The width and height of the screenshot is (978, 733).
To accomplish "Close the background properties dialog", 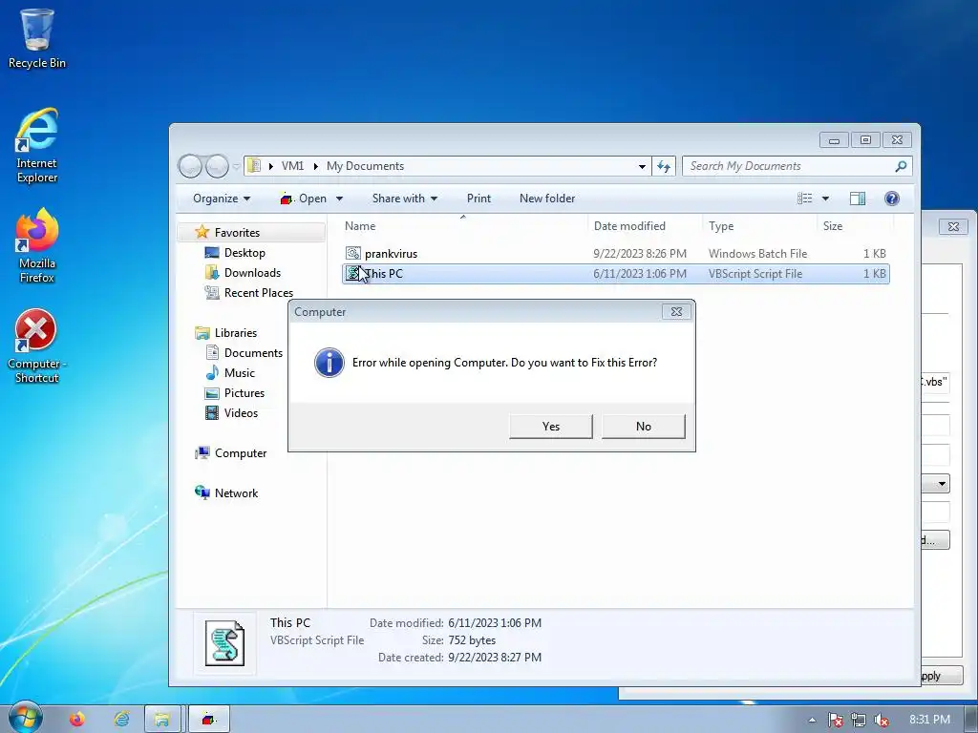I will coord(953,226).
